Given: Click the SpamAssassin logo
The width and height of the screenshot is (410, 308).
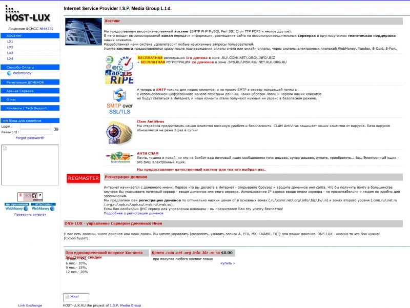Looking at the screenshot, I should point(120,157).
